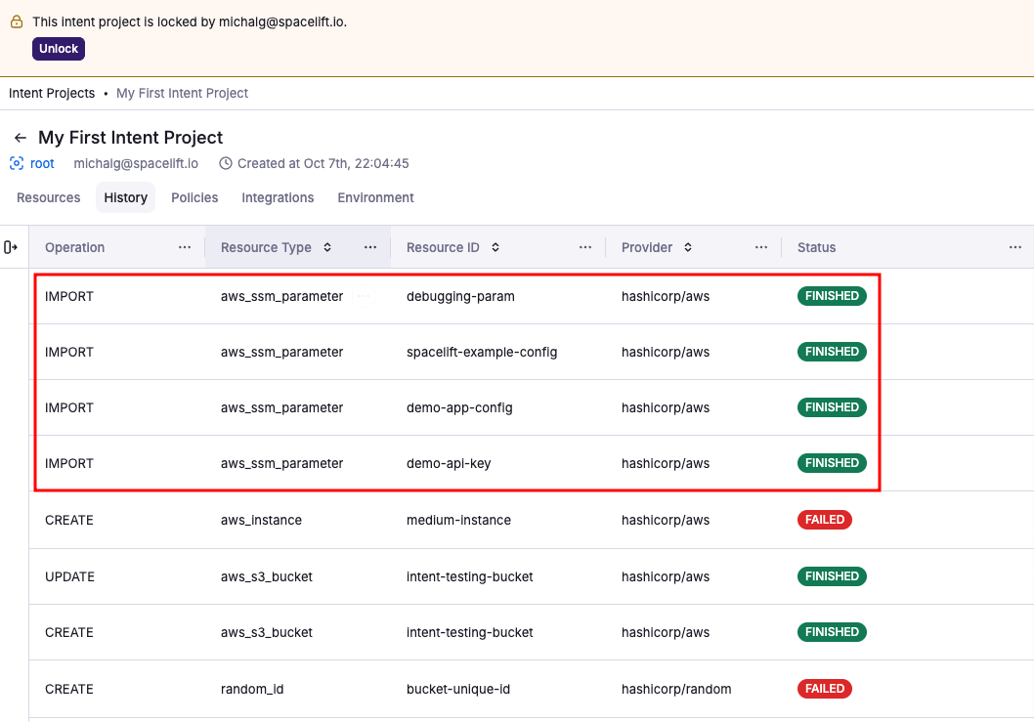The height and width of the screenshot is (722, 1034).
Task: Open the Policies tab
Action: pos(194,197)
